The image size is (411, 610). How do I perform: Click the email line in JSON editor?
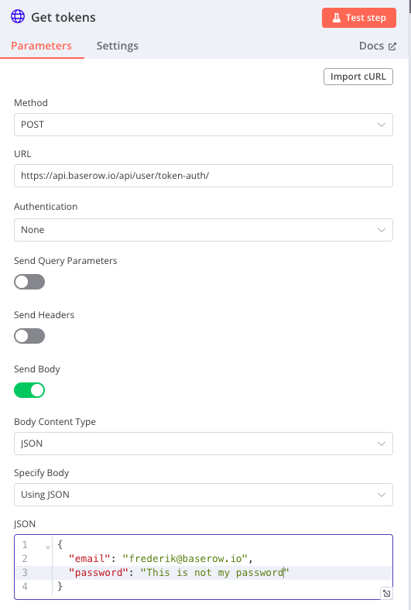click(222, 559)
